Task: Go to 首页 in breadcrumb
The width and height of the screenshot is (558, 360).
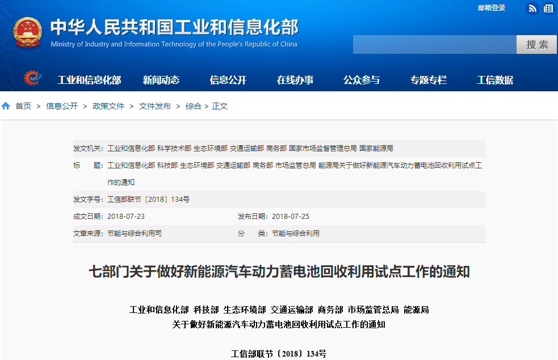Action: tap(23, 106)
